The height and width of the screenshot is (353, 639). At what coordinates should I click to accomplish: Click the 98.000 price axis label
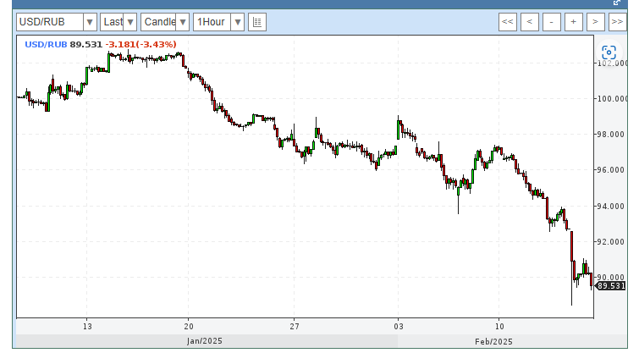click(610, 134)
